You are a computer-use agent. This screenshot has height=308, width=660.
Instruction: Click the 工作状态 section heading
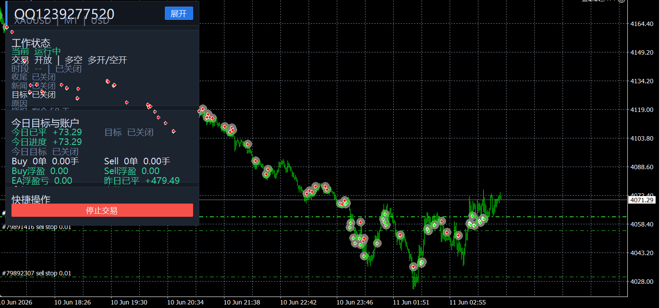pyautogui.click(x=31, y=43)
